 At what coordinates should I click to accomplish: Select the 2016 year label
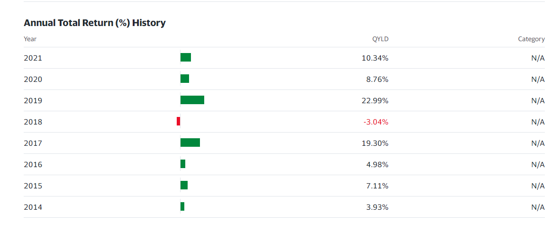[x=33, y=164]
